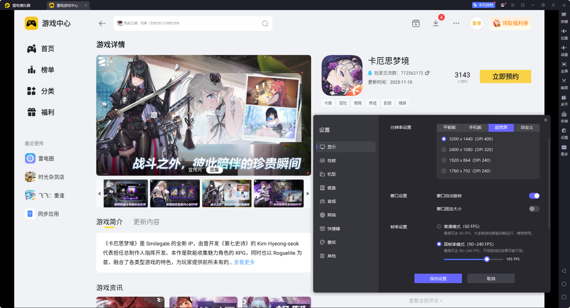Screen dimensions: 570x308
Task: Click the Android back triangle icon
Action: pyautogui.click(x=564, y=271)
